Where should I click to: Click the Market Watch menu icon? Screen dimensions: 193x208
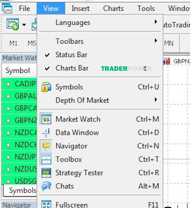pos(46,119)
